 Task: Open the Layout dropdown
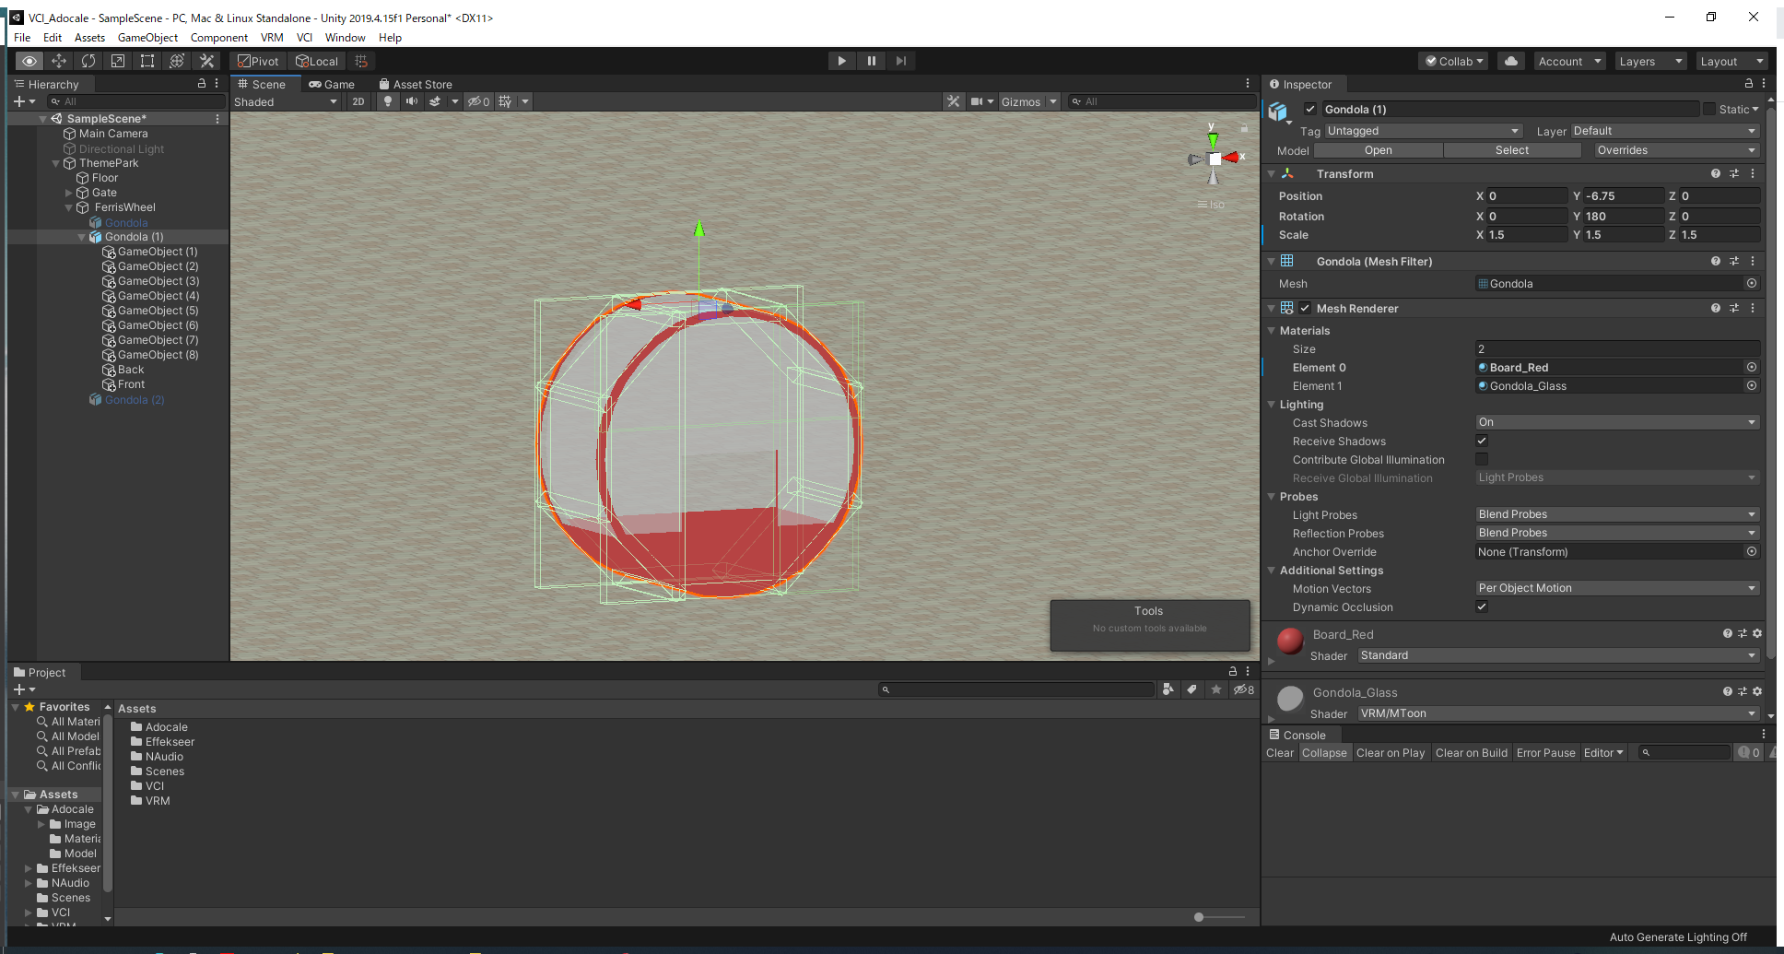(1732, 61)
